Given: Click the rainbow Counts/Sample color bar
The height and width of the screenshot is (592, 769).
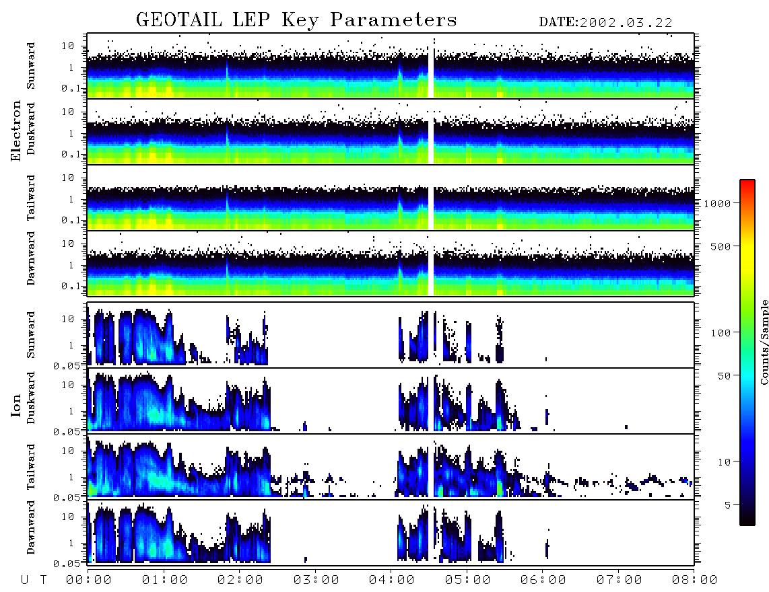Looking at the screenshot, I should [747, 353].
